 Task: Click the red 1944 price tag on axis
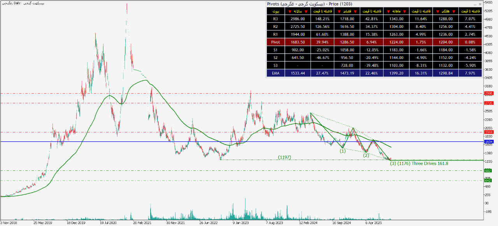489,132
